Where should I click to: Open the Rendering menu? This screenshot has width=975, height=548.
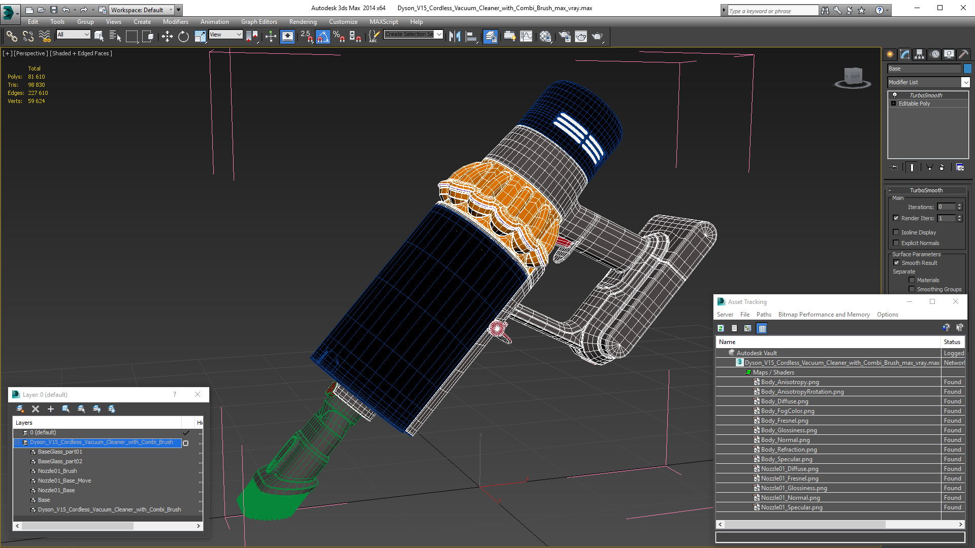(x=303, y=22)
